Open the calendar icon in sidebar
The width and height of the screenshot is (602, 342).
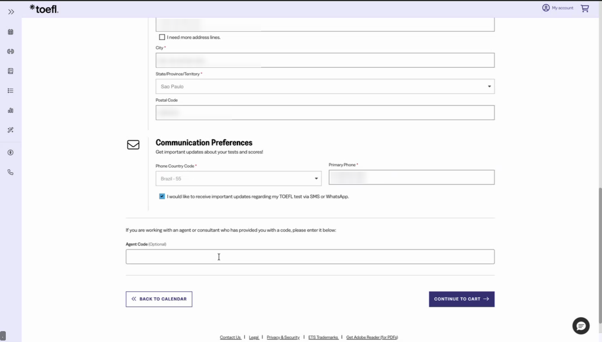11,32
